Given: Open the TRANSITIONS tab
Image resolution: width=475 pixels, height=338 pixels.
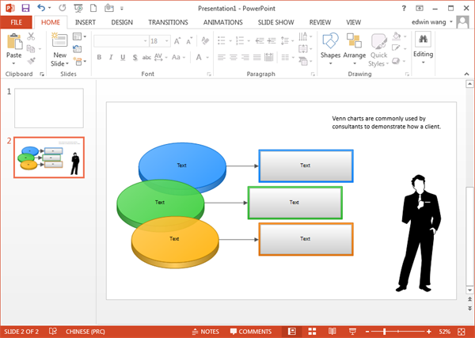Looking at the screenshot, I should (x=169, y=22).
